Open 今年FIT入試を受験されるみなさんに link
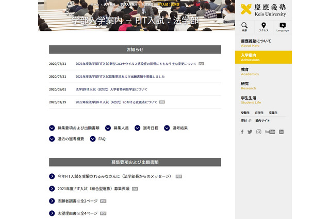This screenshot has width=330, height=219. click(x=114, y=176)
